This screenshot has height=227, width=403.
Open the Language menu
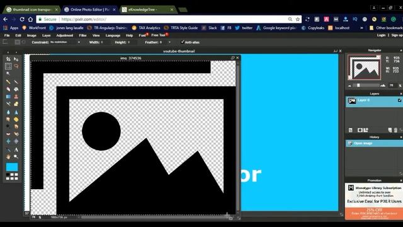(x=113, y=35)
